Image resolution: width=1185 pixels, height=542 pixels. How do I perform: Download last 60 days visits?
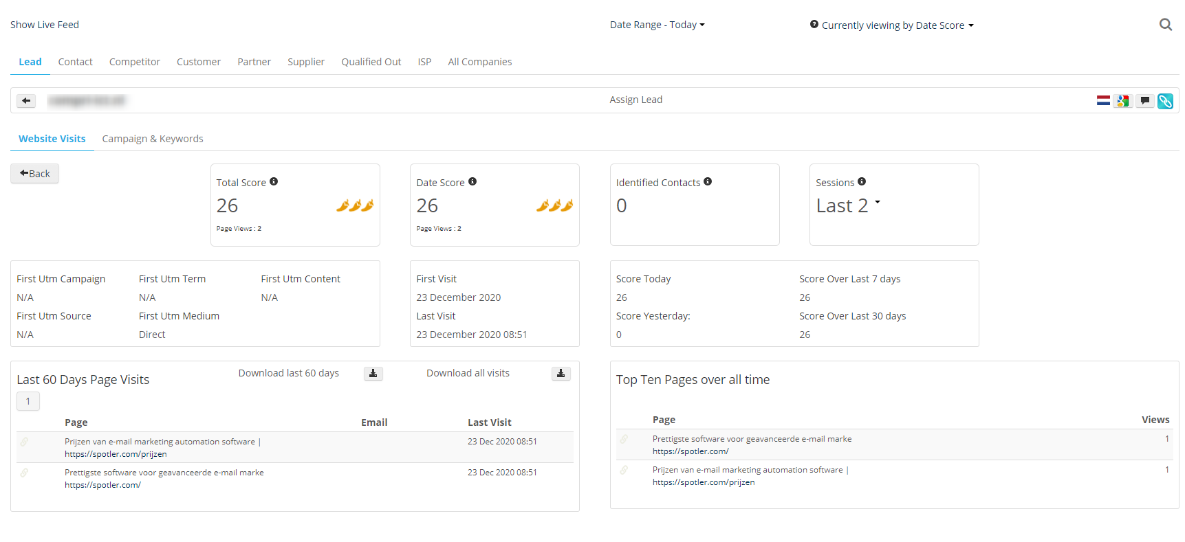coord(373,373)
